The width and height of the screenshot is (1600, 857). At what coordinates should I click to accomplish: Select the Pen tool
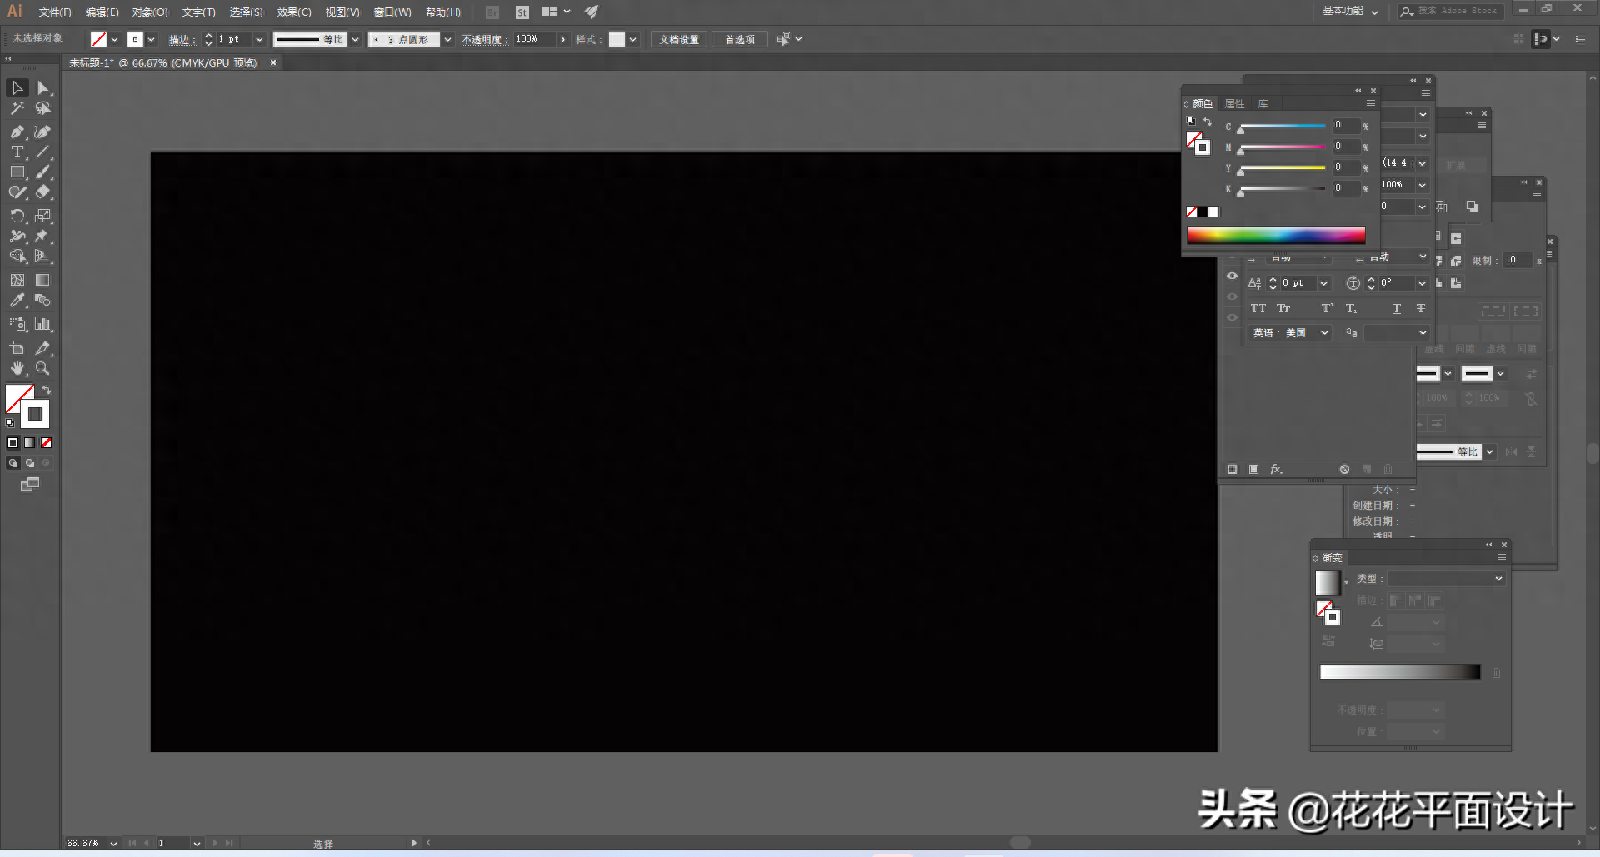tap(17, 132)
